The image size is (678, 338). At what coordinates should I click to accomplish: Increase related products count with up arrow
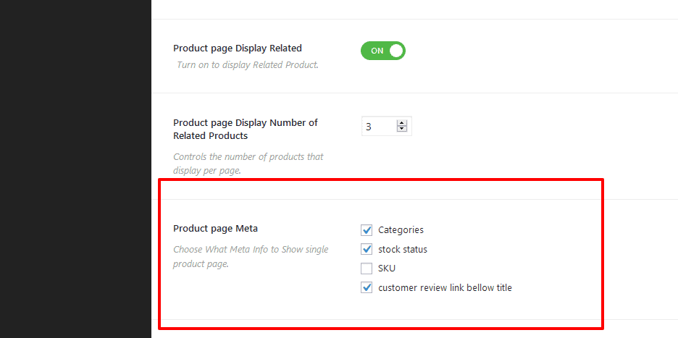tap(402, 123)
